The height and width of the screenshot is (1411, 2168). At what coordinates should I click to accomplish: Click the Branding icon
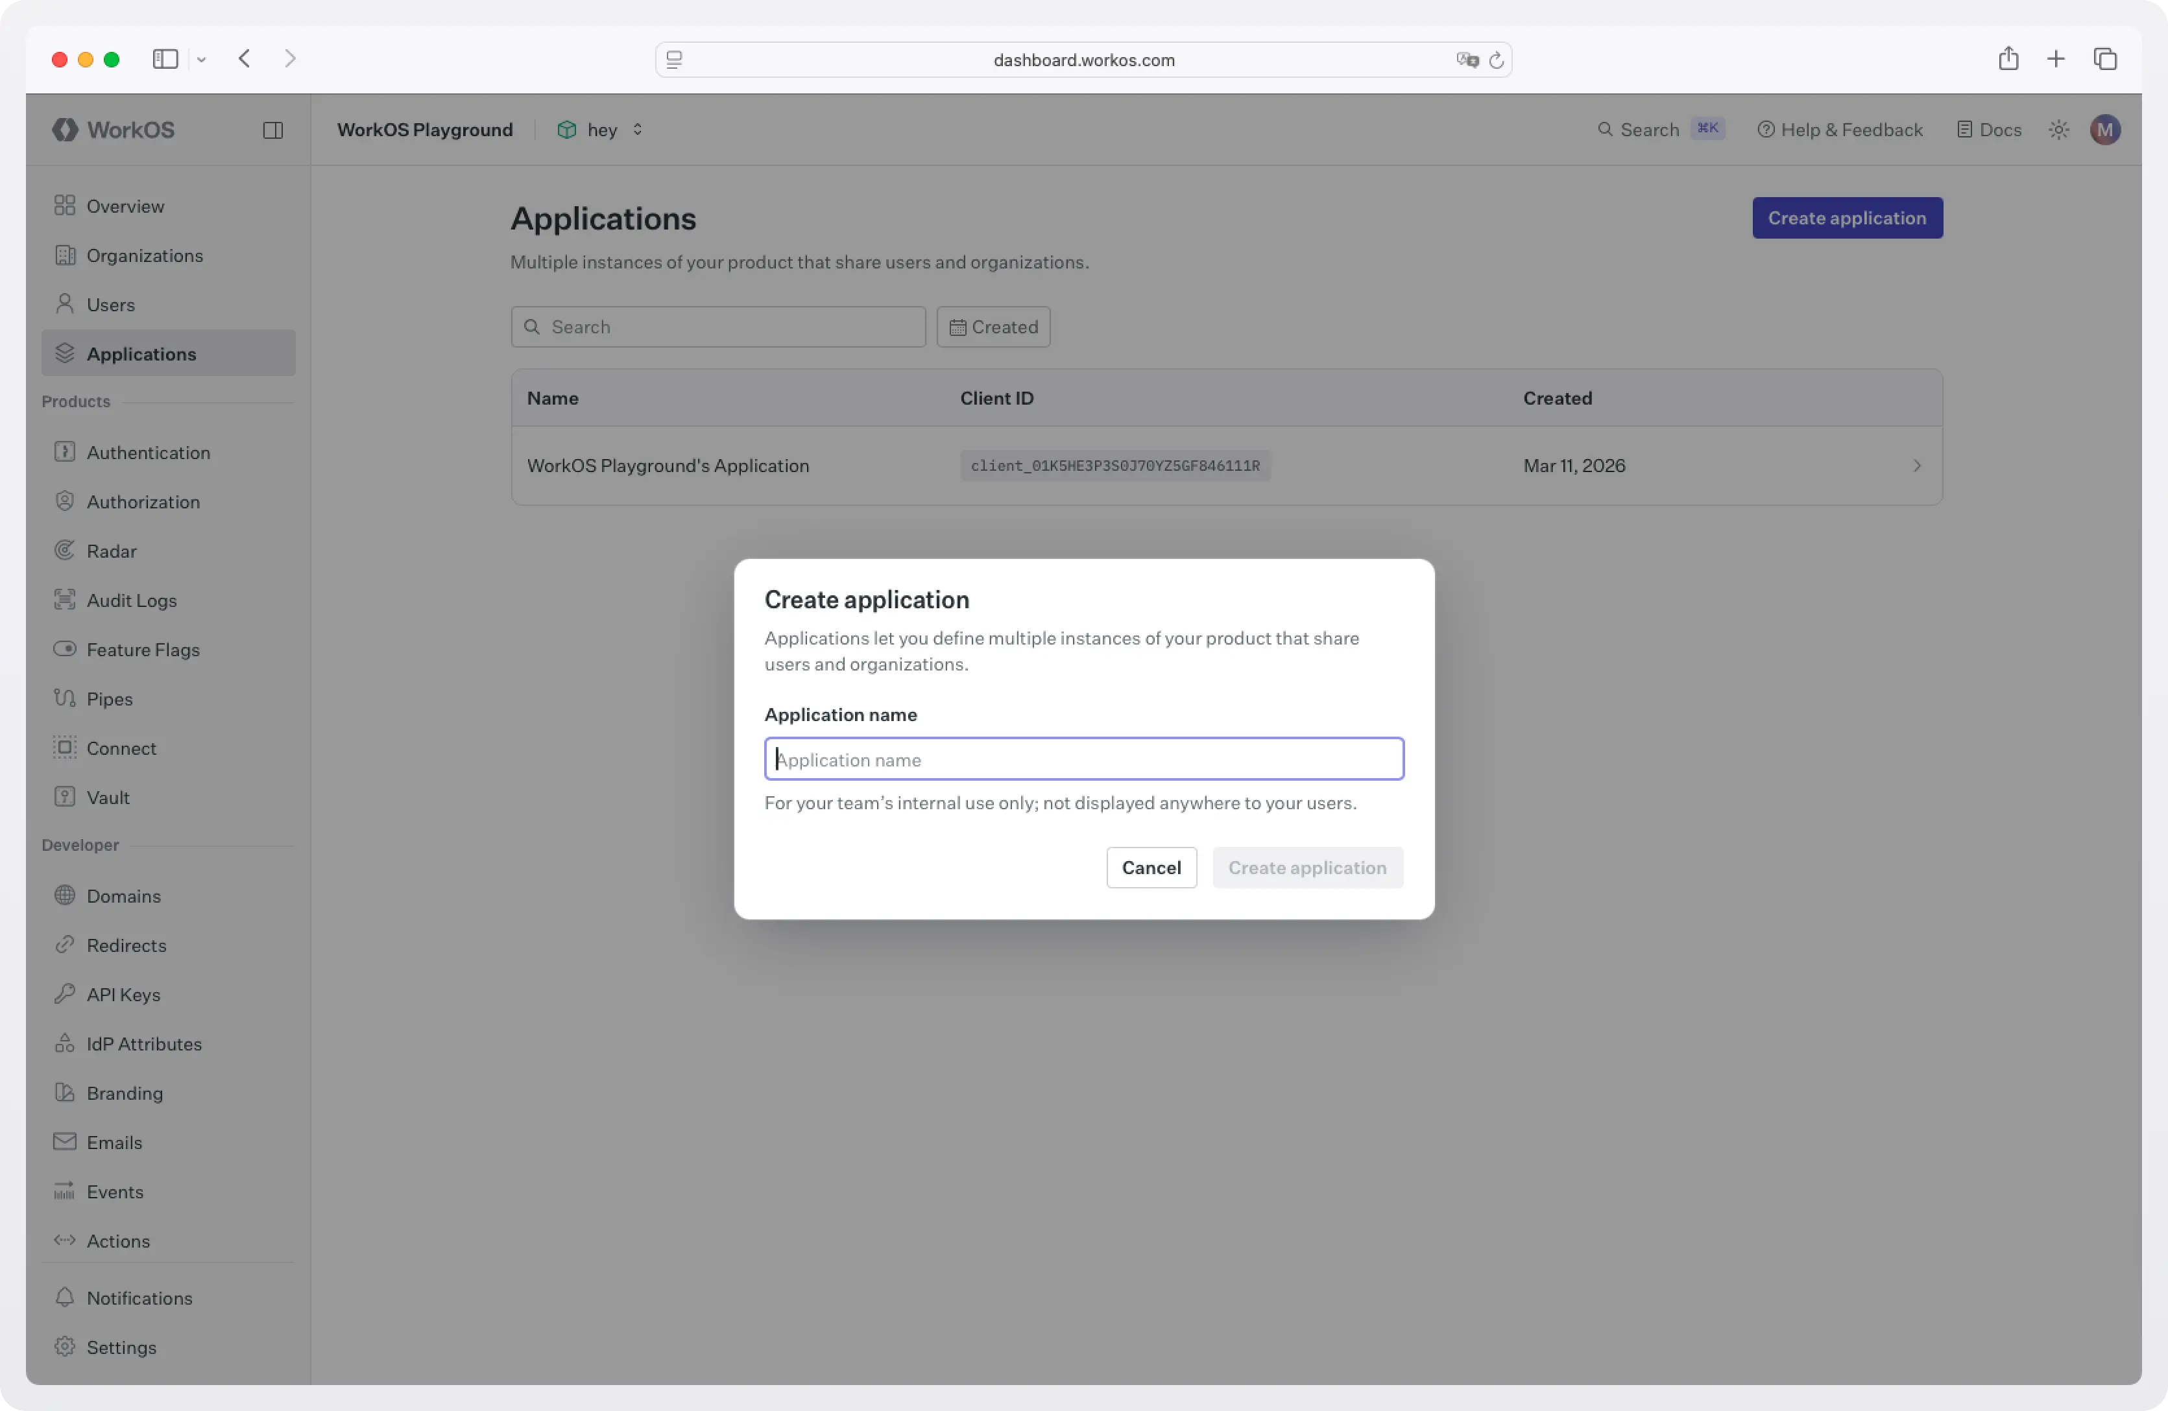65,1091
